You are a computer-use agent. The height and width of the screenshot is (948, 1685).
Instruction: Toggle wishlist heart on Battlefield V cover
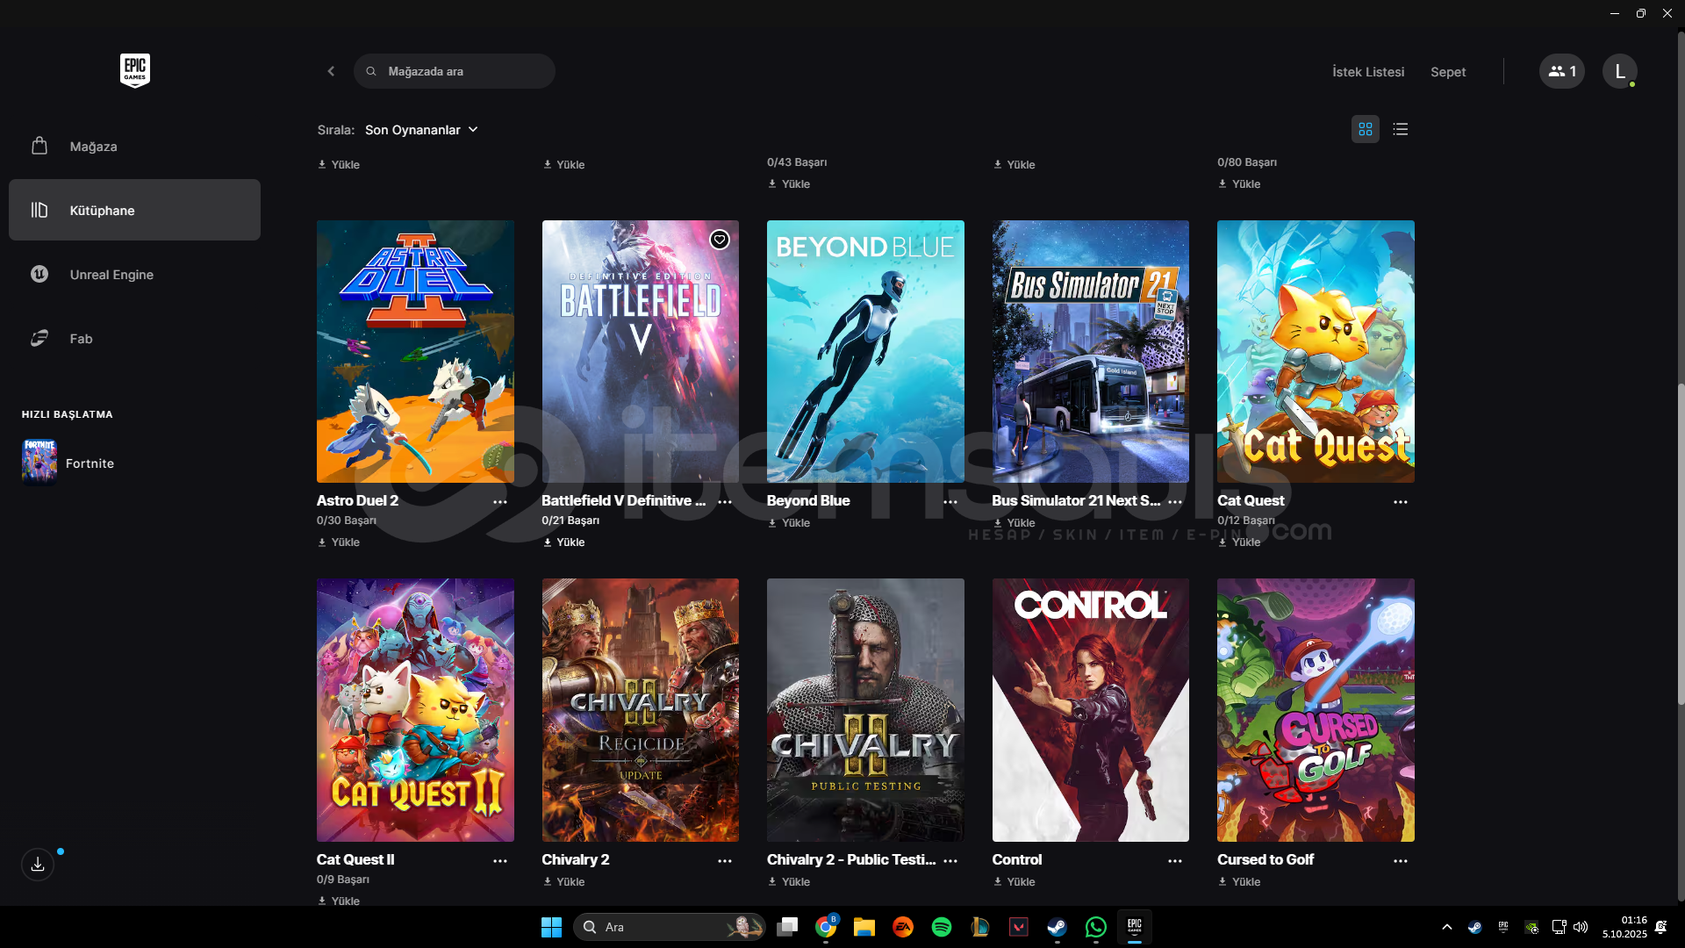click(x=719, y=240)
